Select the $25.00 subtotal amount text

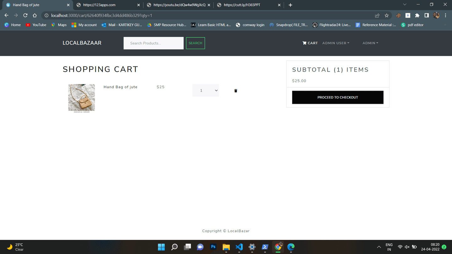click(299, 81)
